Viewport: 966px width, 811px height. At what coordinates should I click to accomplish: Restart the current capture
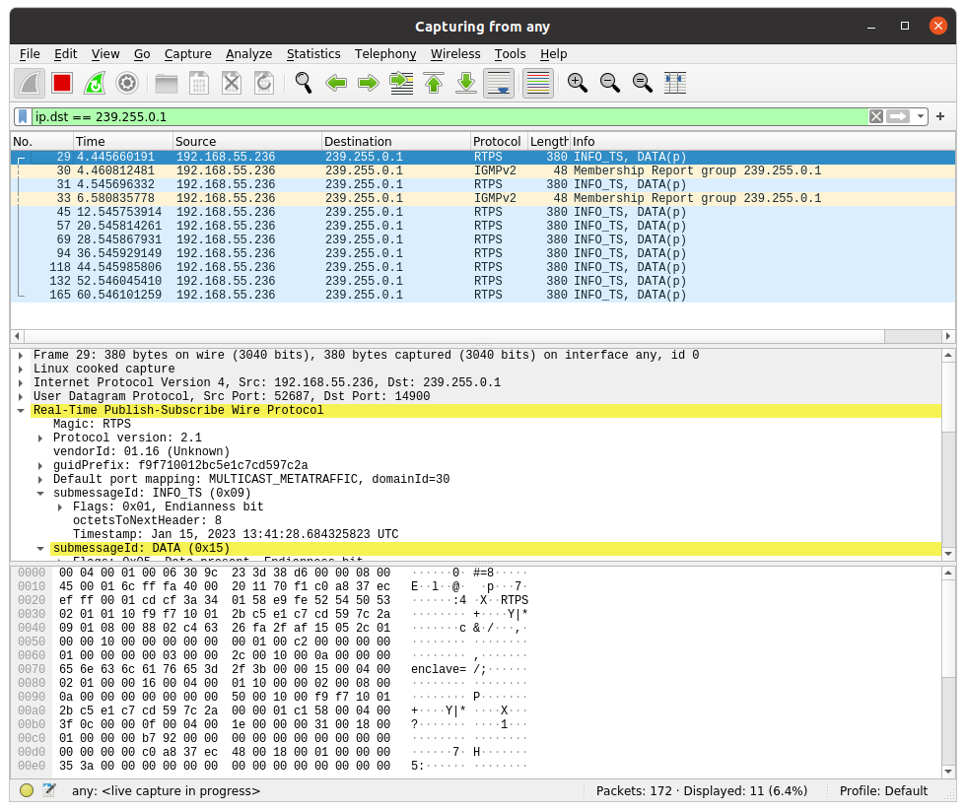(x=95, y=83)
